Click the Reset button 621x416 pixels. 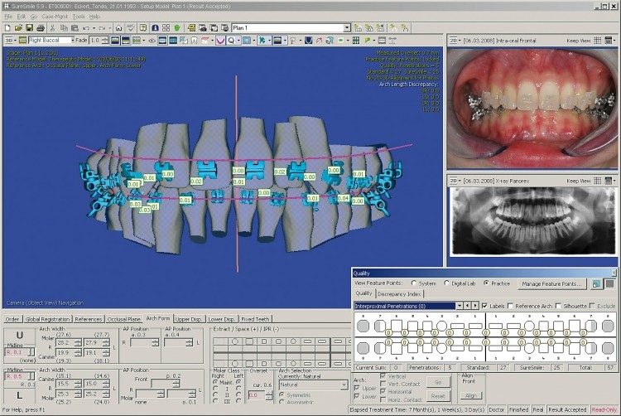point(438,396)
